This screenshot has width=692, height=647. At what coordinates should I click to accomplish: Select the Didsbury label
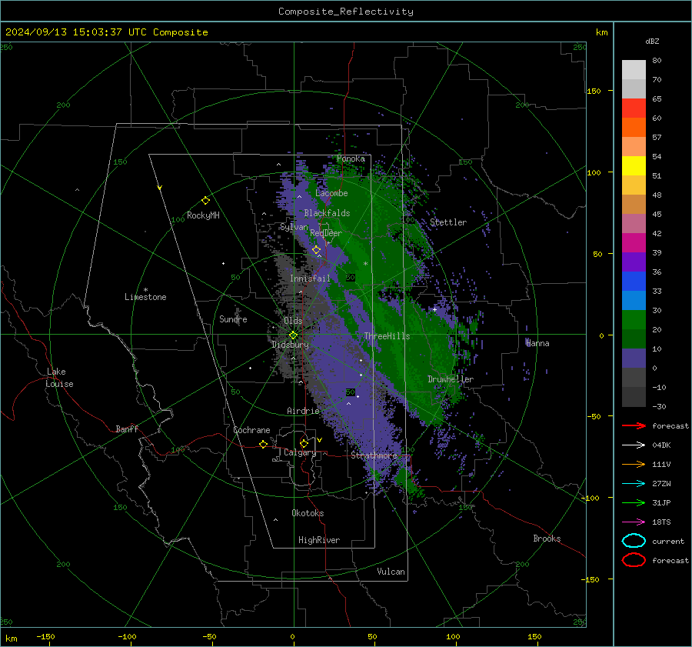point(291,345)
